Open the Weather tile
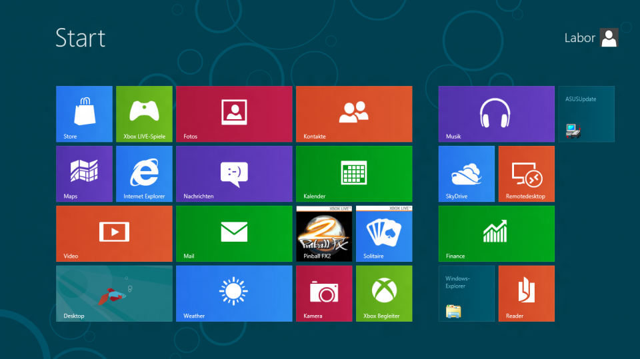Screen dimensions: 640x359 click(x=234, y=294)
